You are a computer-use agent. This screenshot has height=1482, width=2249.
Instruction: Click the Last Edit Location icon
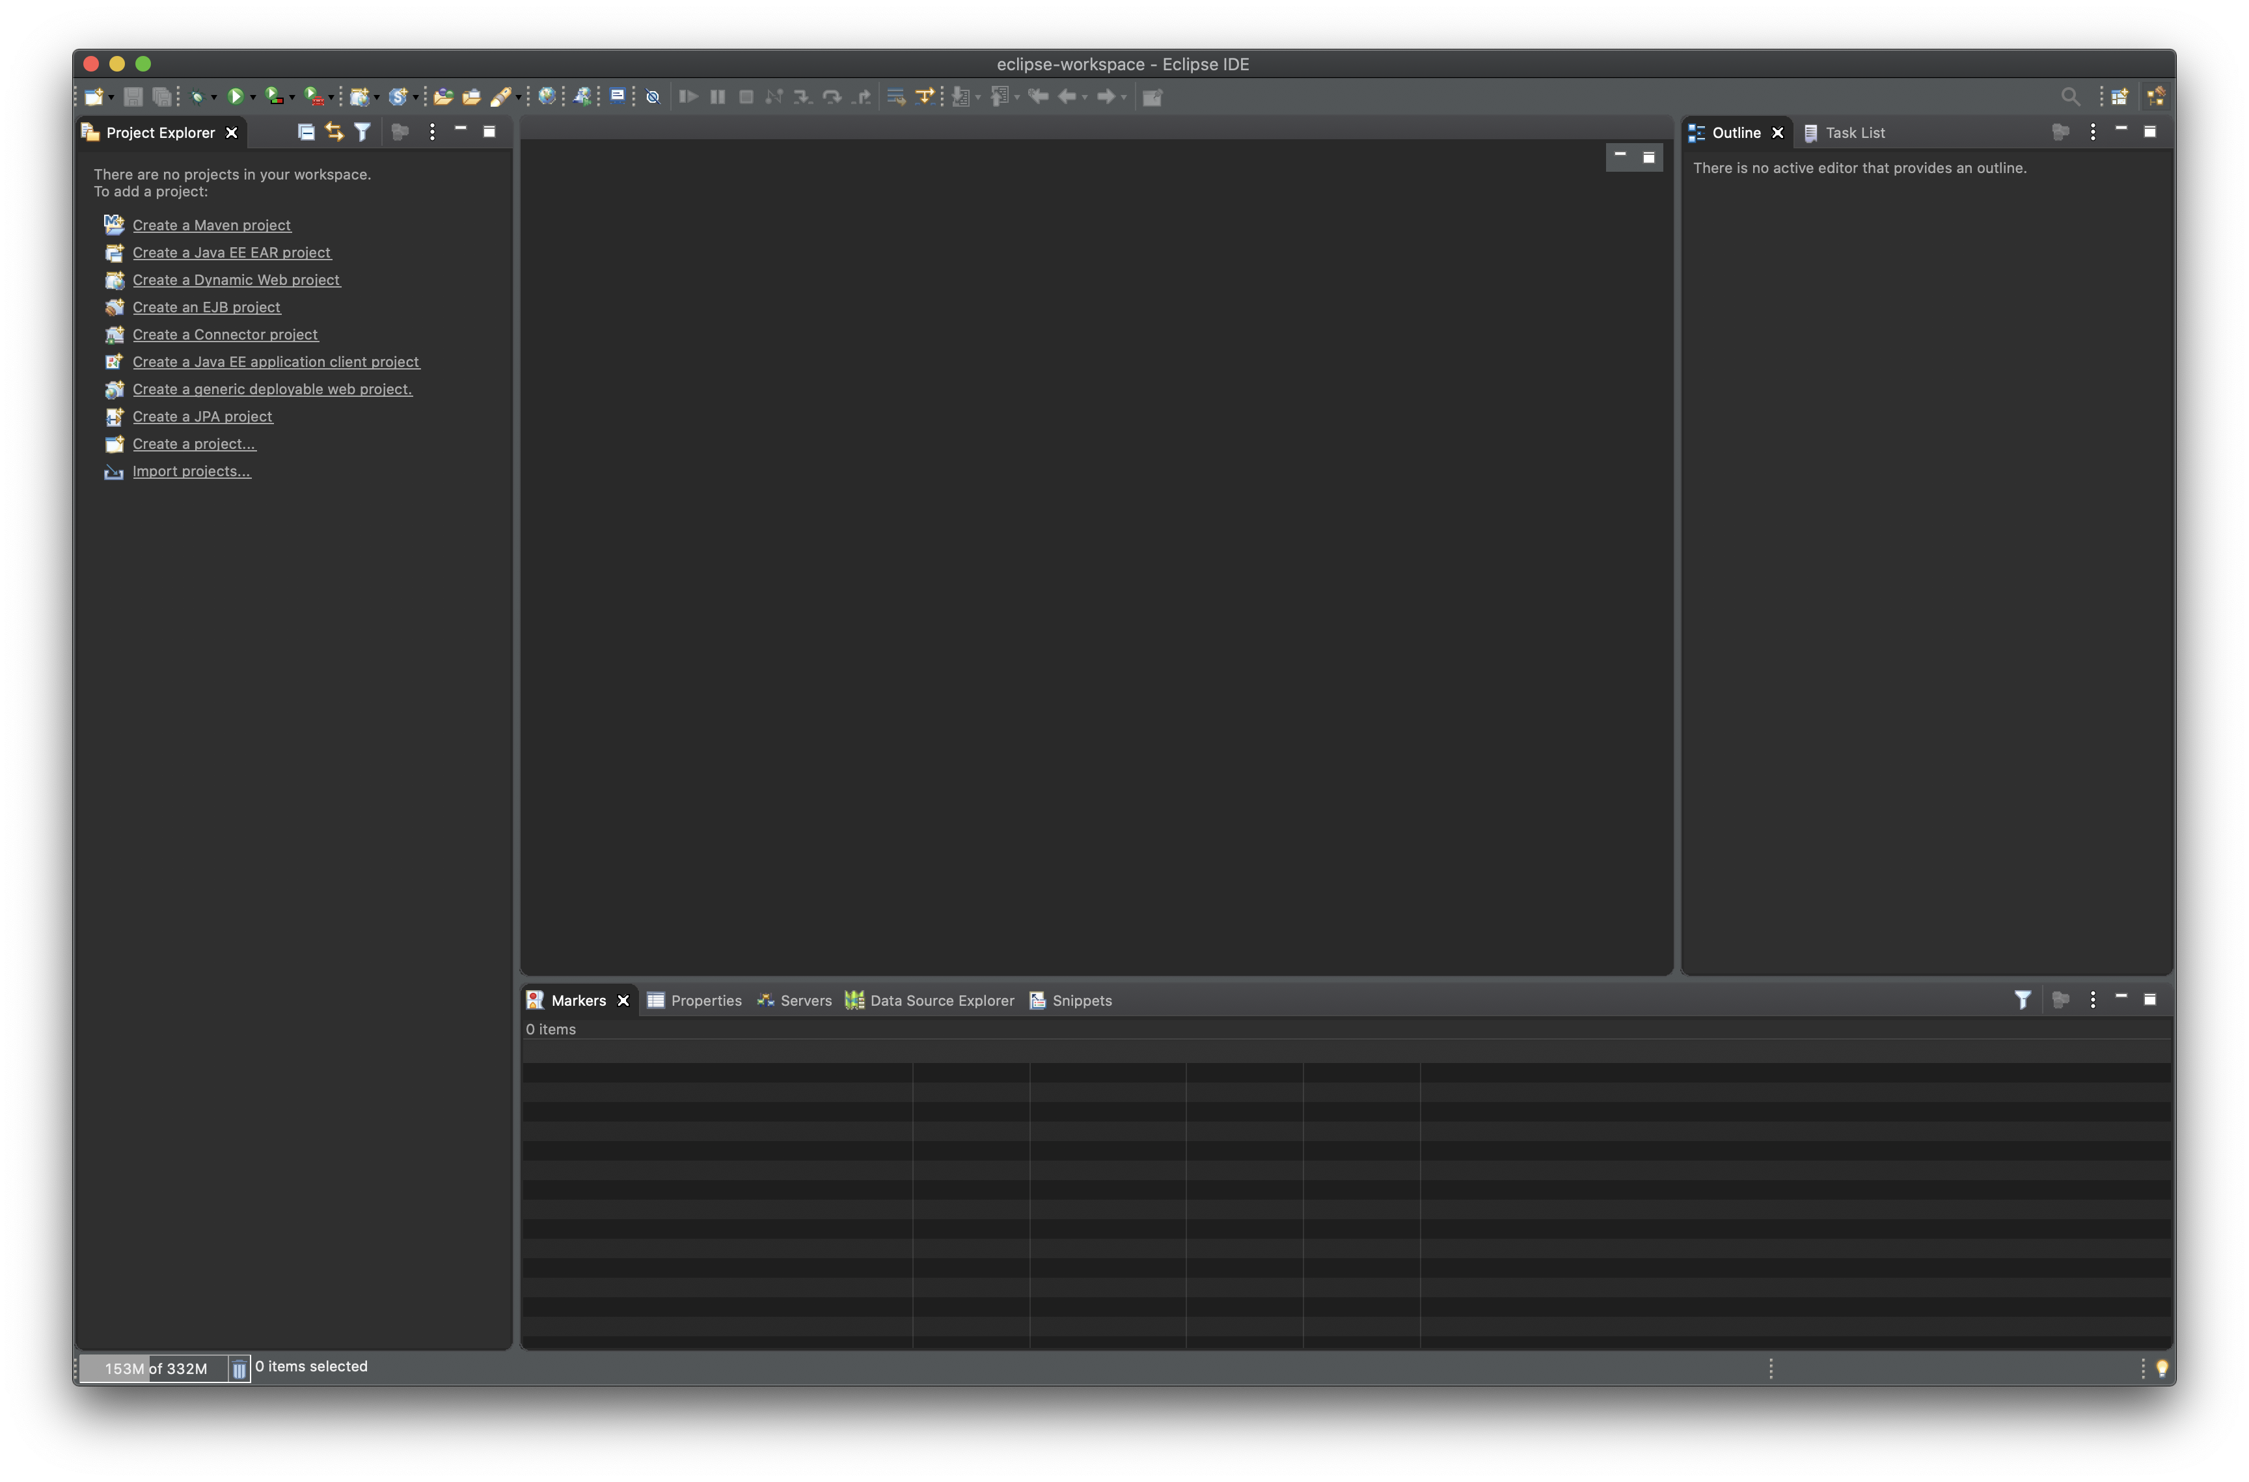click(1038, 96)
